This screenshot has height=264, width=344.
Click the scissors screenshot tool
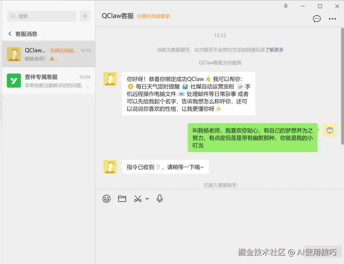coord(138,199)
